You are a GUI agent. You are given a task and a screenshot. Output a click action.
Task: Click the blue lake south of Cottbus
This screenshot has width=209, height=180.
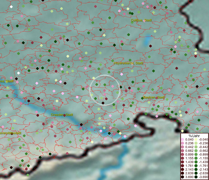[147, 40]
